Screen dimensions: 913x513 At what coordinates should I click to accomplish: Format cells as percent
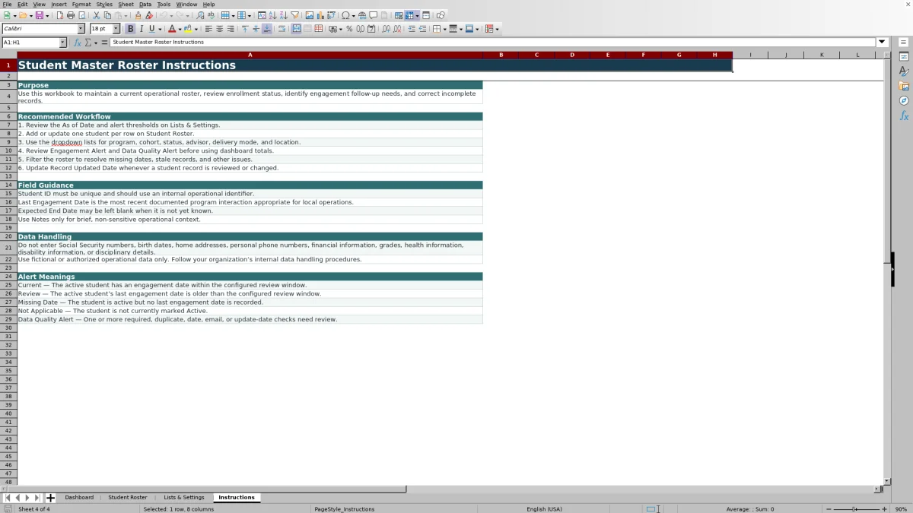(x=349, y=29)
